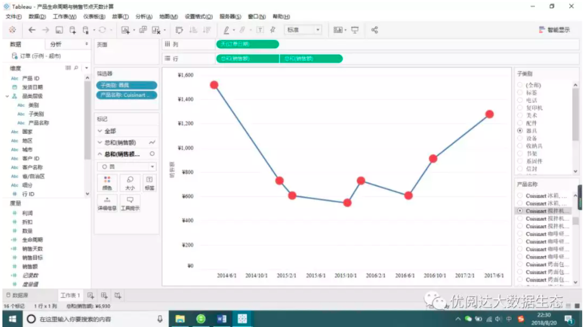Click the share workbook icon

coord(375,30)
